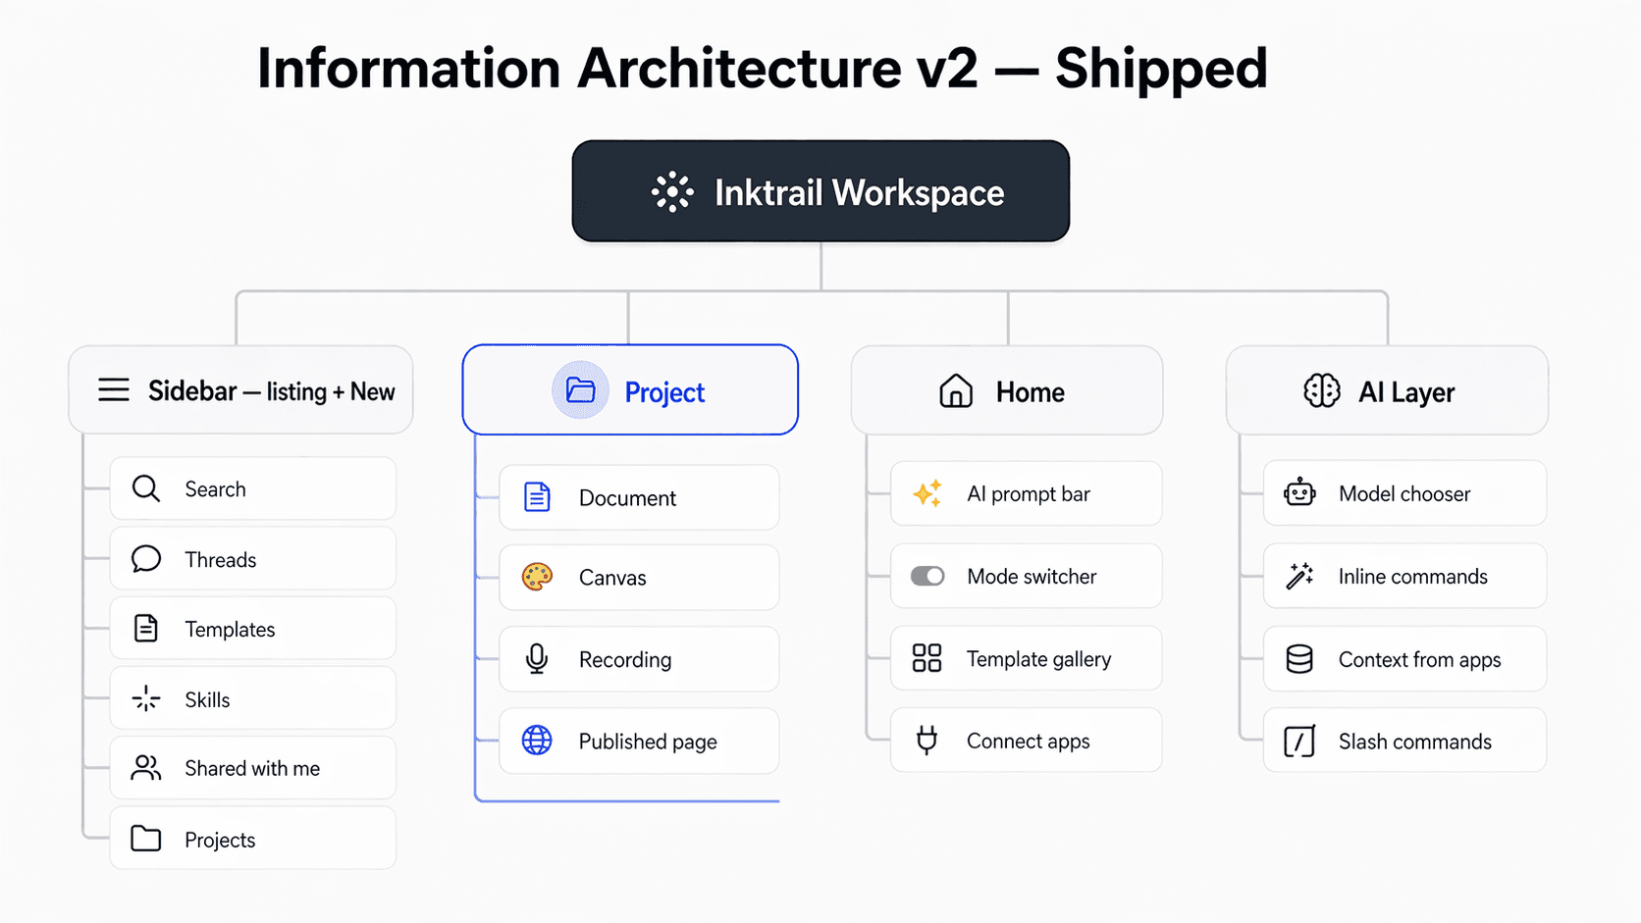The width and height of the screenshot is (1641, 923).
Task: Collapse the Home branch node
Action: tap(1006, 390)
